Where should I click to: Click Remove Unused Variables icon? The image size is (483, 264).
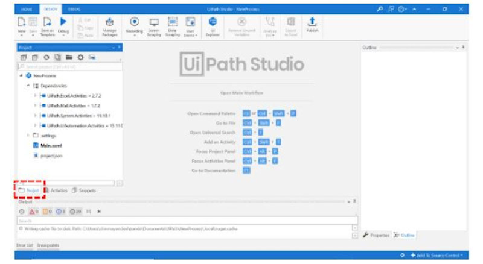[x=242, y=22]
